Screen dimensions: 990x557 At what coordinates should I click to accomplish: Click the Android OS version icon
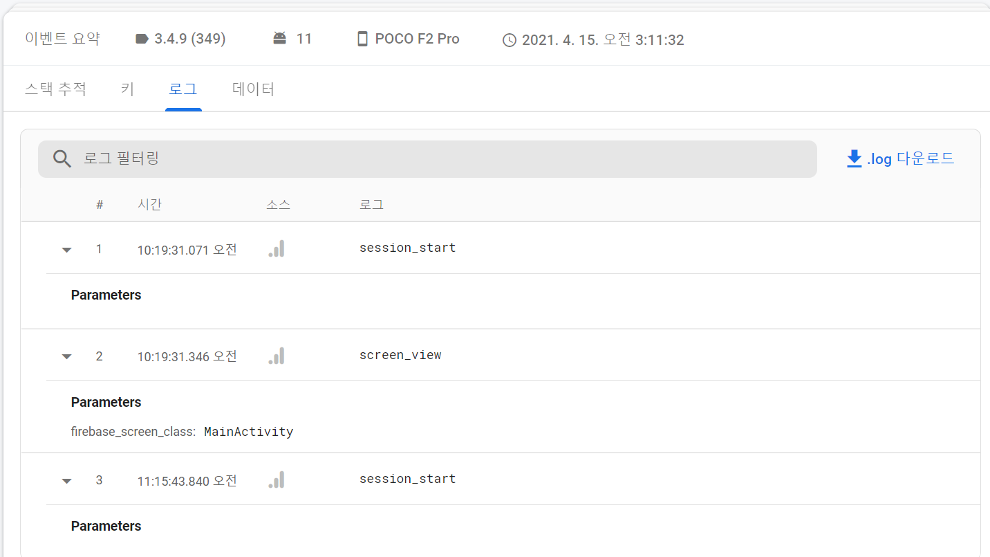pos(279,39)
